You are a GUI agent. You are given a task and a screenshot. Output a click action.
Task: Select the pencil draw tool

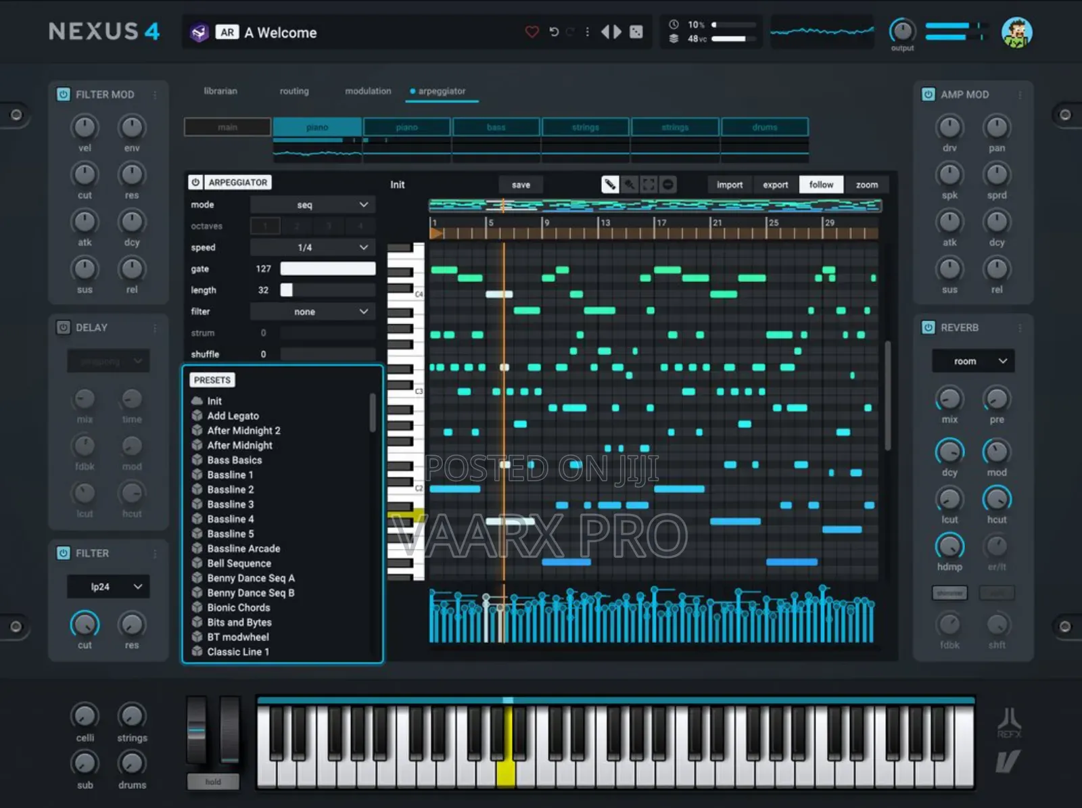pyautogui.click(x=610, y=184)
